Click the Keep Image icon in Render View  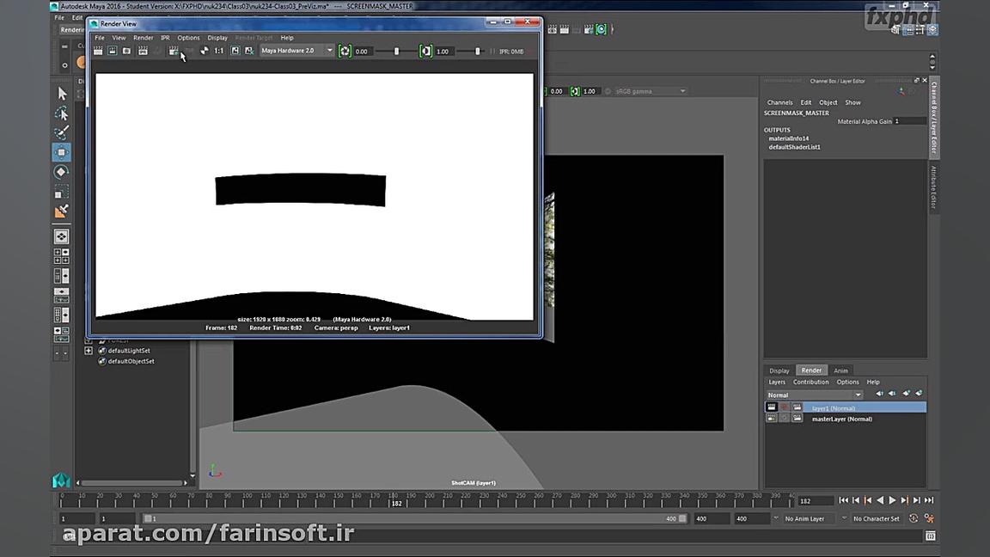click(x=233, y=51)
